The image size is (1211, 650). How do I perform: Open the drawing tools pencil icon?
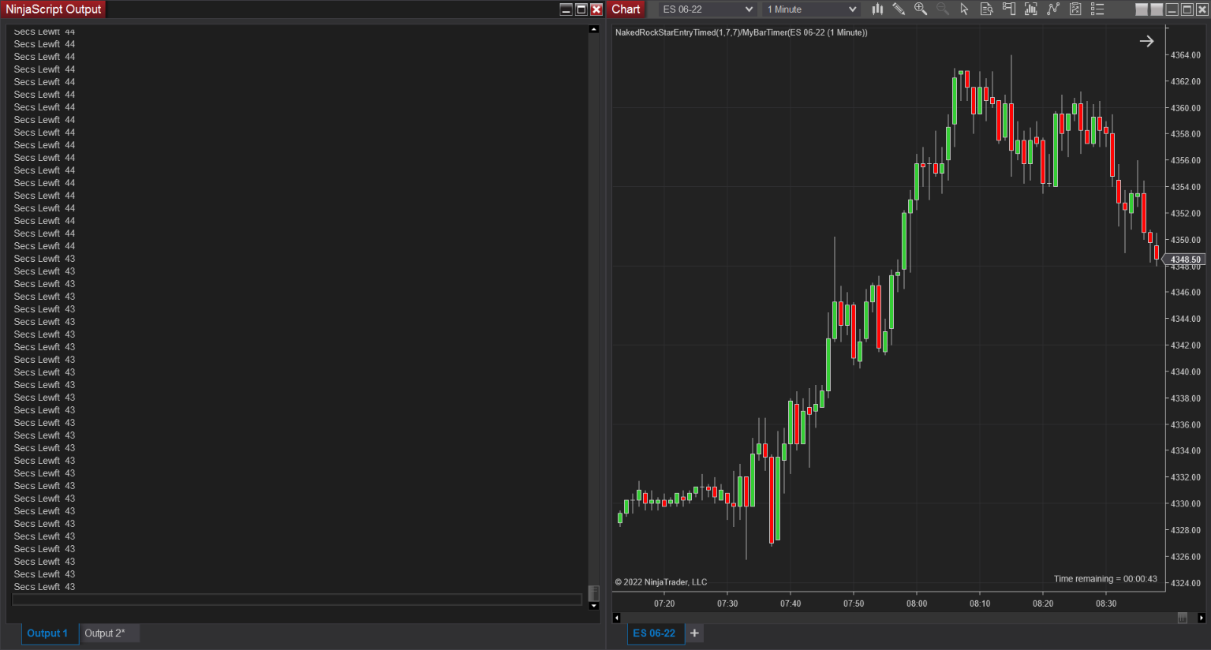(899, 9)
